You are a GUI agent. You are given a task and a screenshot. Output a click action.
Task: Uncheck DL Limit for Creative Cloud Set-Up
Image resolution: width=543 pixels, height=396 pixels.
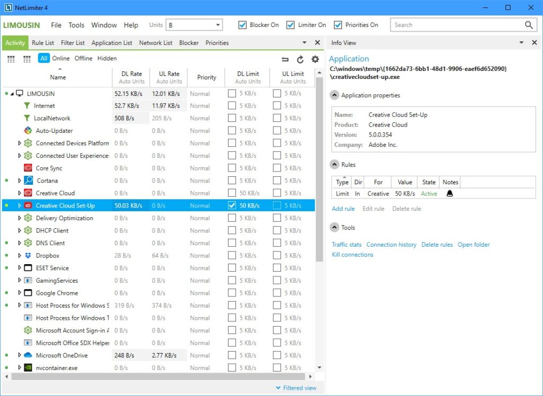click(x=232, y=205)
